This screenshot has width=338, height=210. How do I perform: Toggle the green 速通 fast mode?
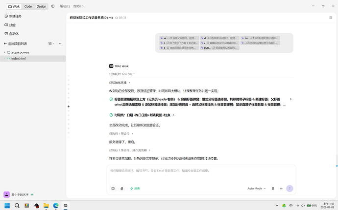pyautogui.click(x=135, y=189)
